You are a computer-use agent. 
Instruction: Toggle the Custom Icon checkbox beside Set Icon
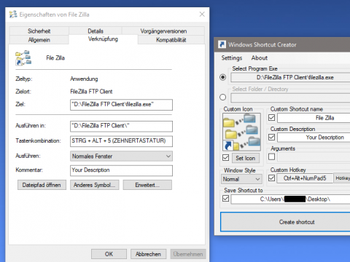coord(226,158)
